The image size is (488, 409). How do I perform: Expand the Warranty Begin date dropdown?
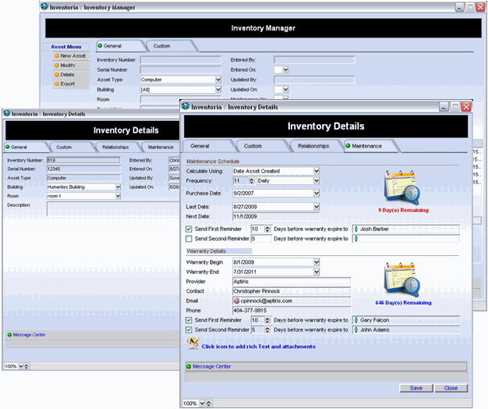[316, 262]
